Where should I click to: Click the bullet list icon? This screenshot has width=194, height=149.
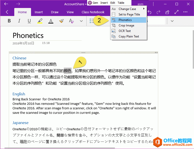click(92, 21)
